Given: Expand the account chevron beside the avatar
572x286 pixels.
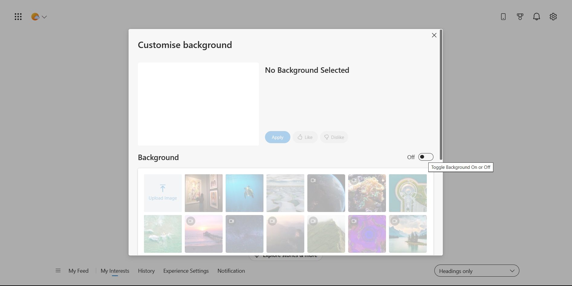Looking at the screenshot, I should tap(44, 17).
